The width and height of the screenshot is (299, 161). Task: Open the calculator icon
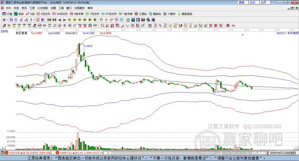(133, 20)
